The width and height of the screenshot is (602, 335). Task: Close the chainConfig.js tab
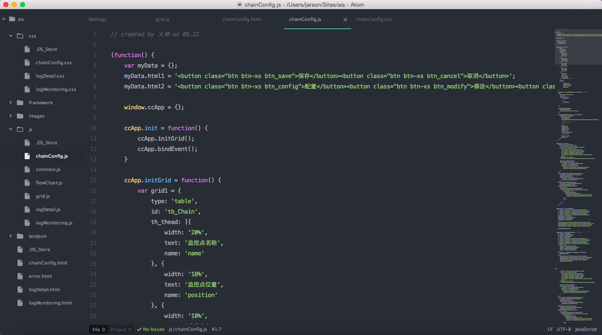345,19
